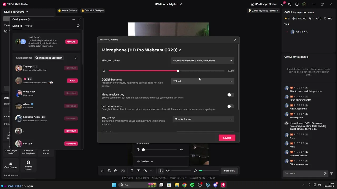This screenshot has width=337, height=189.
Task: Refresh the suggested creators list
Action: (76, 58)
